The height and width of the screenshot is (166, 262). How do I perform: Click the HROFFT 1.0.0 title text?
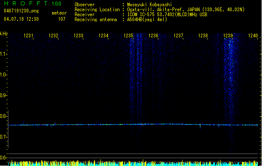coord(32,3)
